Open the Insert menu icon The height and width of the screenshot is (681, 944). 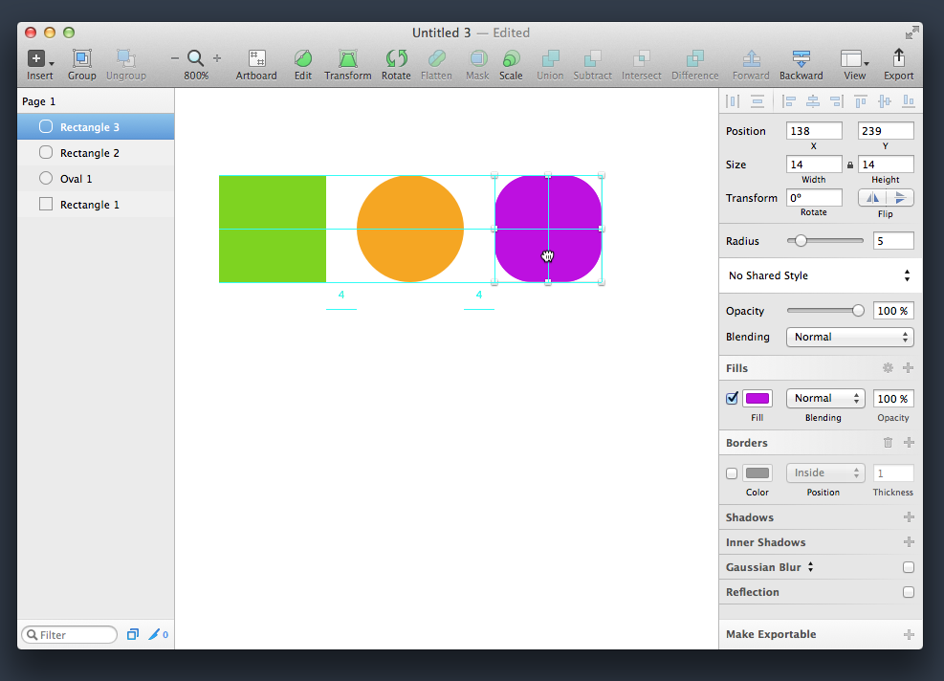pos(37,60)
